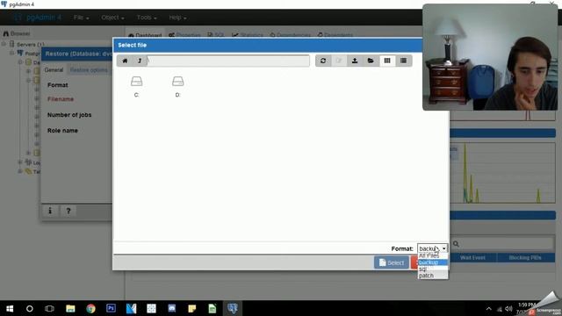Click the pgAdmin elephant taskbar icon
This screenshot has height=316, width=562.
point(232,308)
